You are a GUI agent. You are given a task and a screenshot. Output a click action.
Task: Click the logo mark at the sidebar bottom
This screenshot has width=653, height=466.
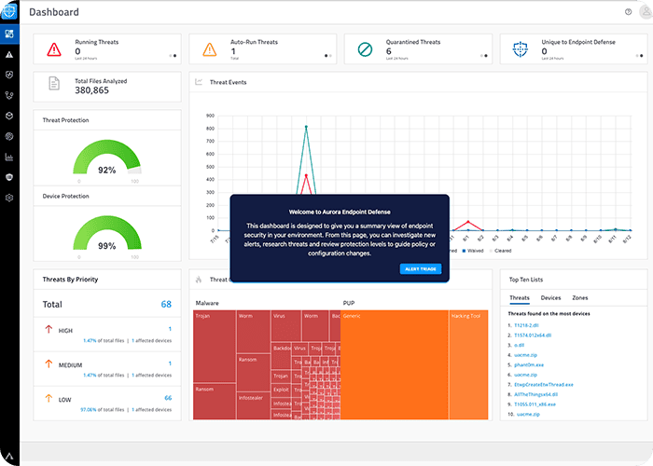pos(9,457)
